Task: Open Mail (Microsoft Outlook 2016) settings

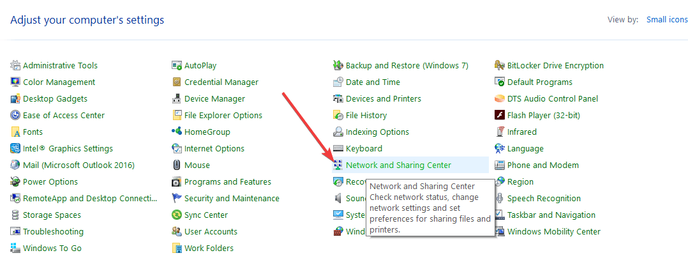Action: tap(79, 165)
